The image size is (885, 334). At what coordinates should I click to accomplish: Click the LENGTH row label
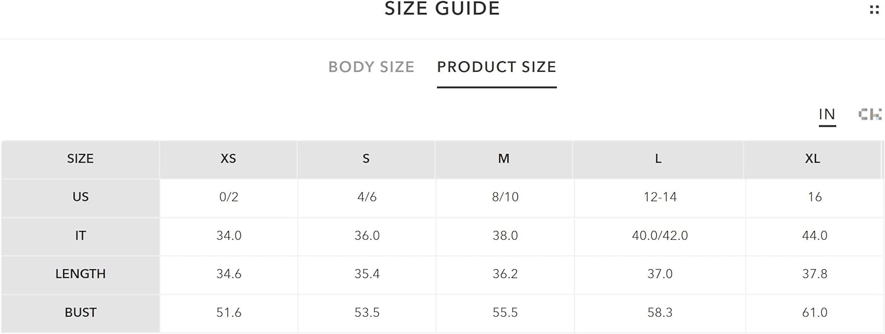[80, 274]
